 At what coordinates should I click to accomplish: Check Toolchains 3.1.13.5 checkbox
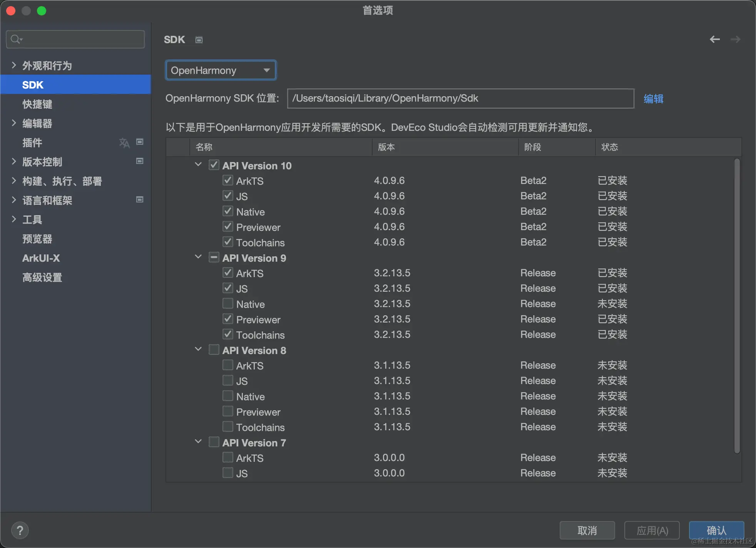point(228,426)
